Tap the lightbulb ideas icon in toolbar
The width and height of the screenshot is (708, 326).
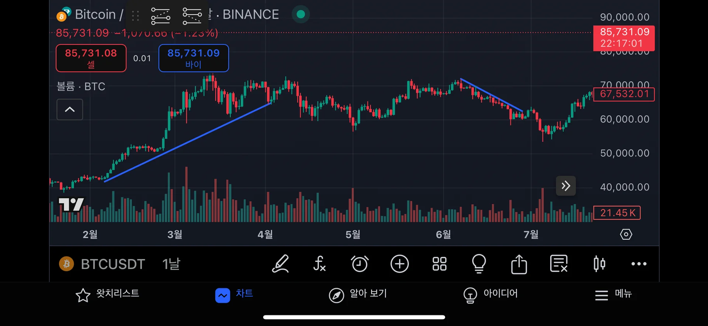(x=479, y=264)
